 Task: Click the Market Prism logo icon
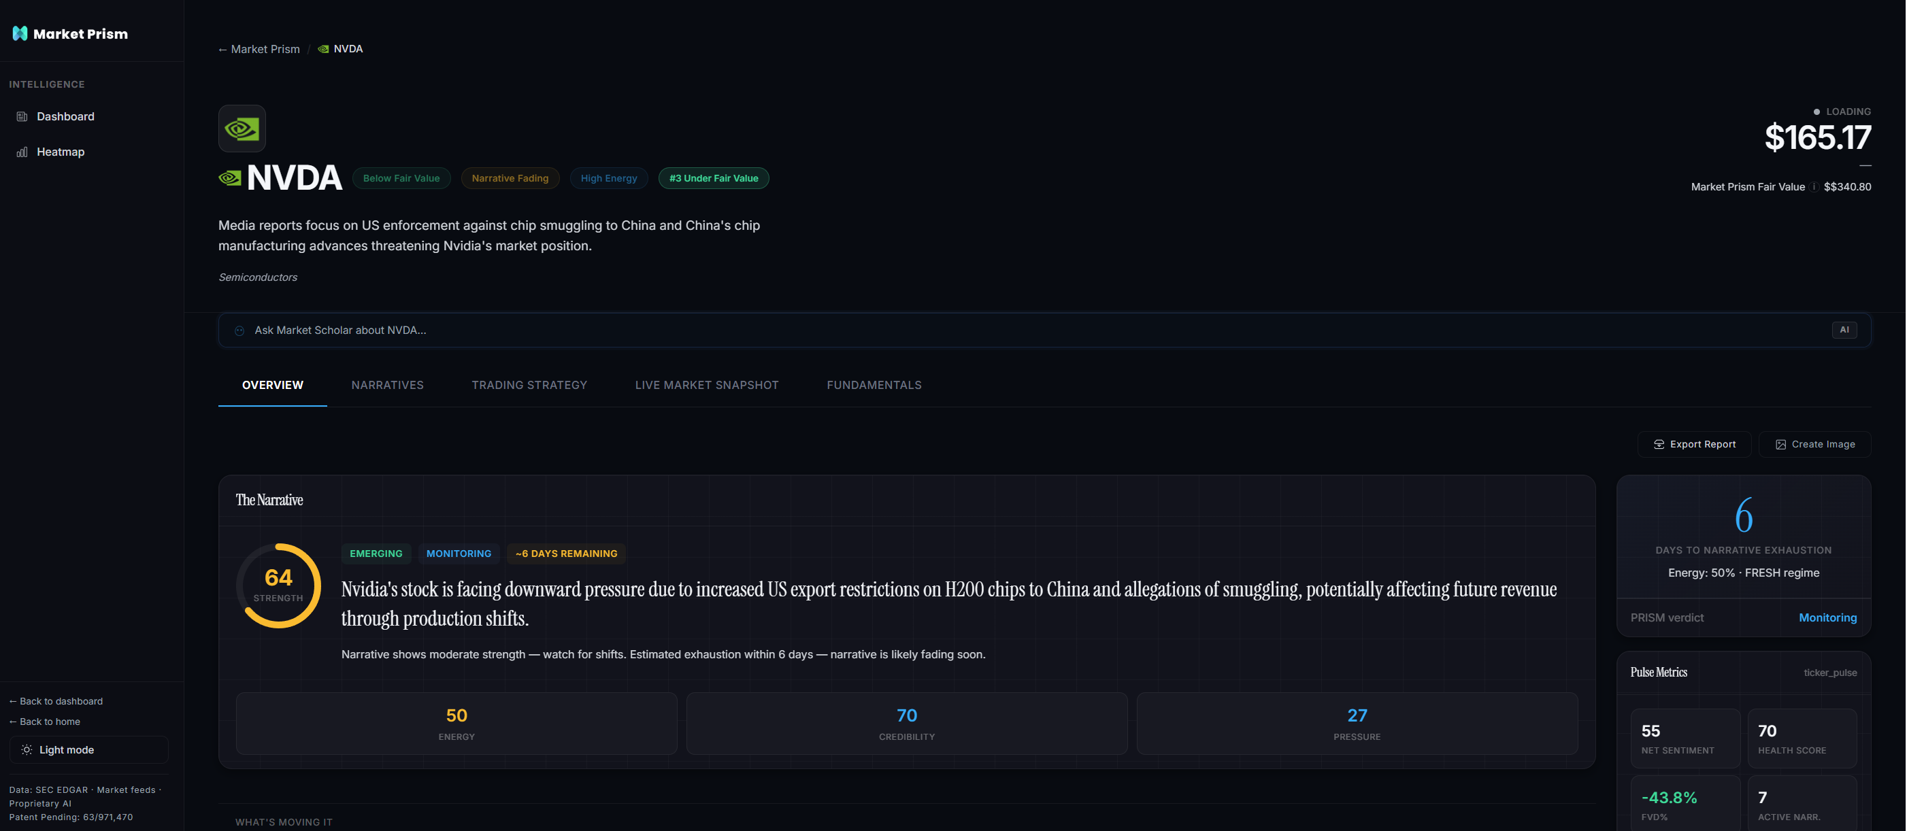pos(19,33)
